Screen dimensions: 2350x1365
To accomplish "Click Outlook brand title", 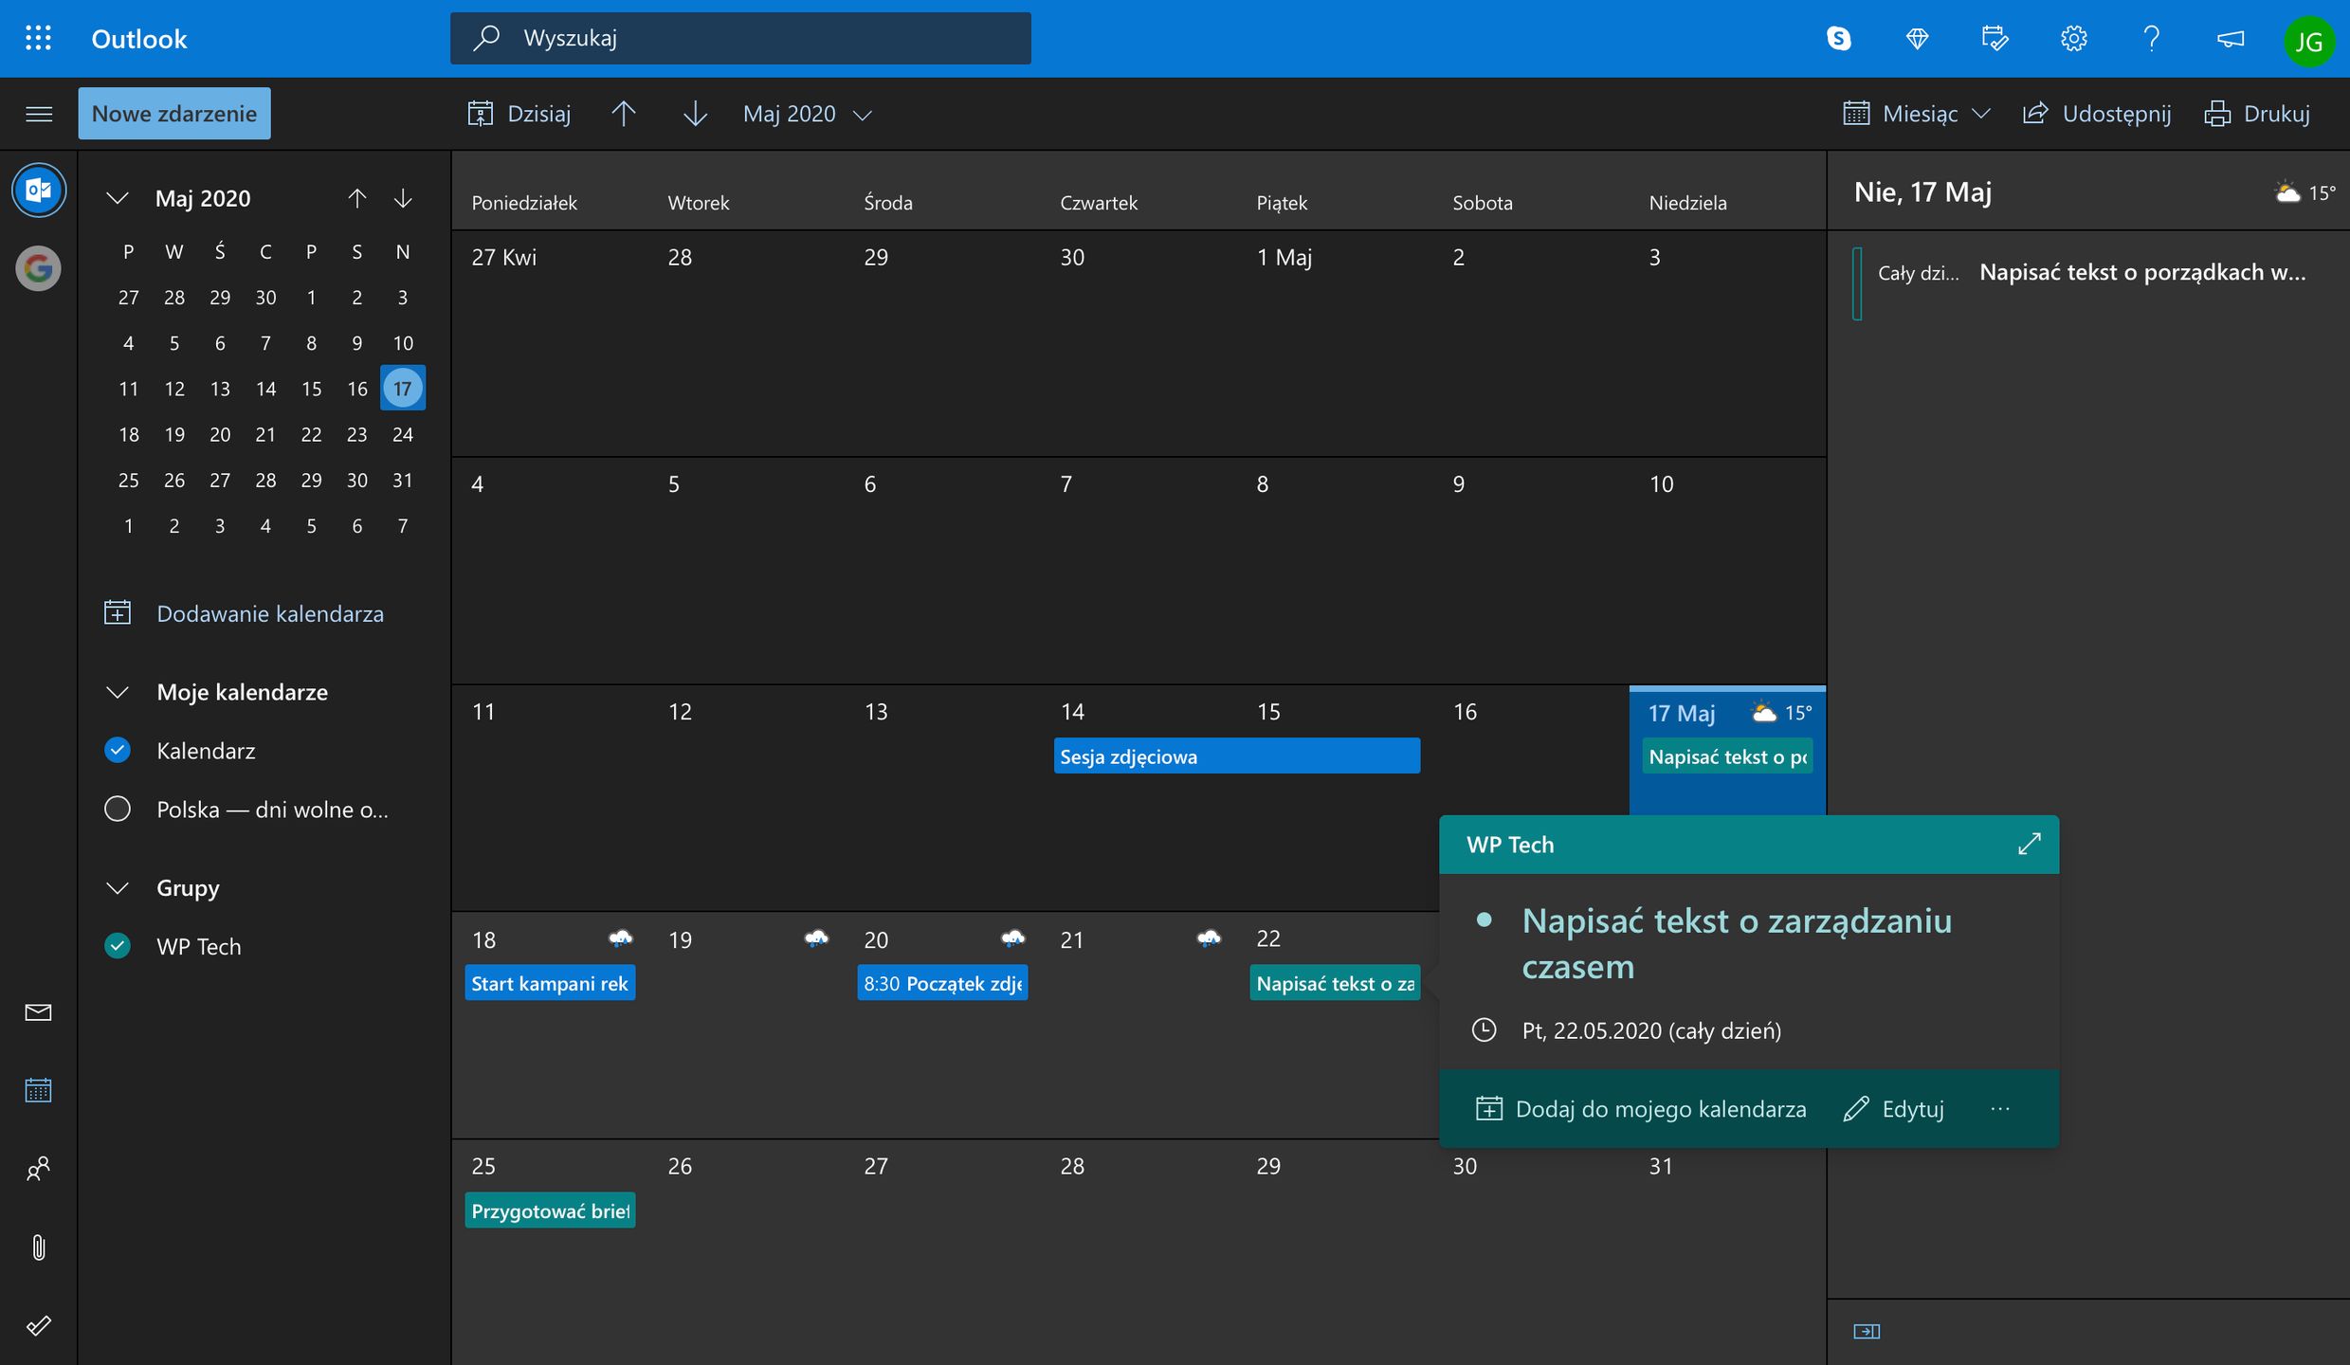I will click(x=139, y=39).
